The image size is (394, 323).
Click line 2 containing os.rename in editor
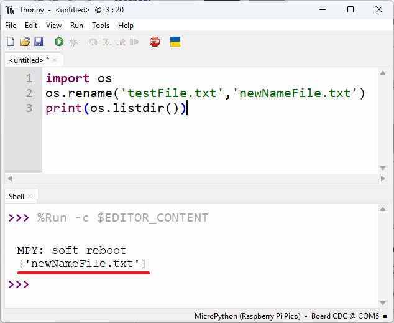(x=205, y=93)
